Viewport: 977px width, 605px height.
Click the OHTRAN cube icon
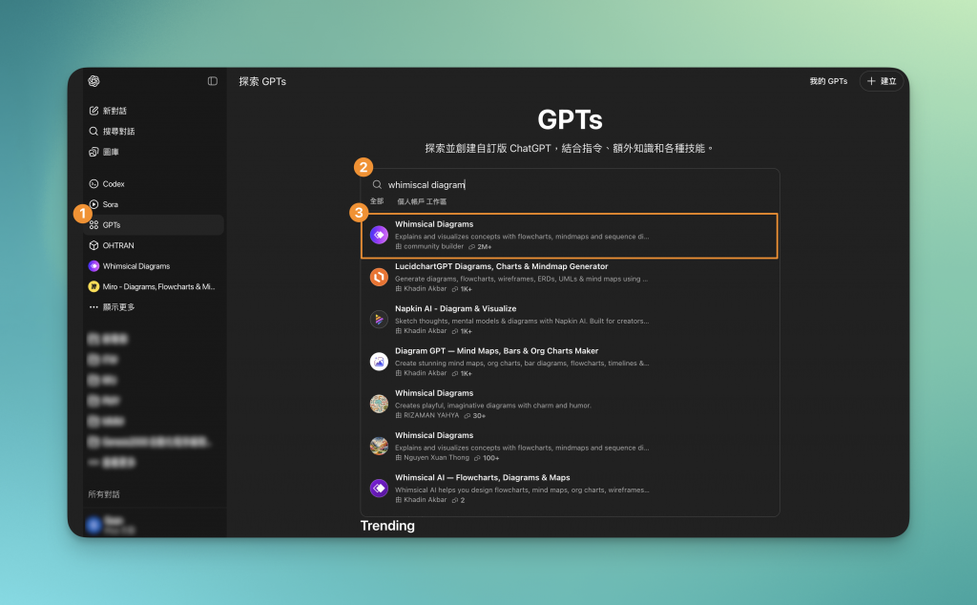point(94,245)
